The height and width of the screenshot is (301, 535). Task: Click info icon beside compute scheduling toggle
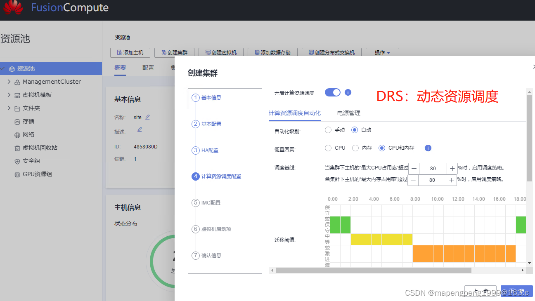tap(348, 92)
